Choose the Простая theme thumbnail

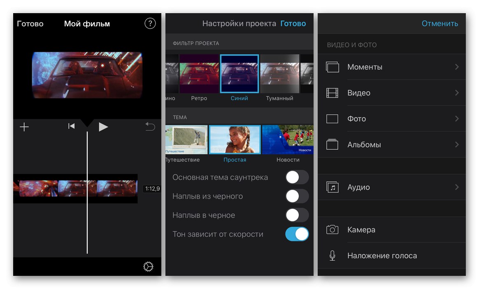(235, 139)
